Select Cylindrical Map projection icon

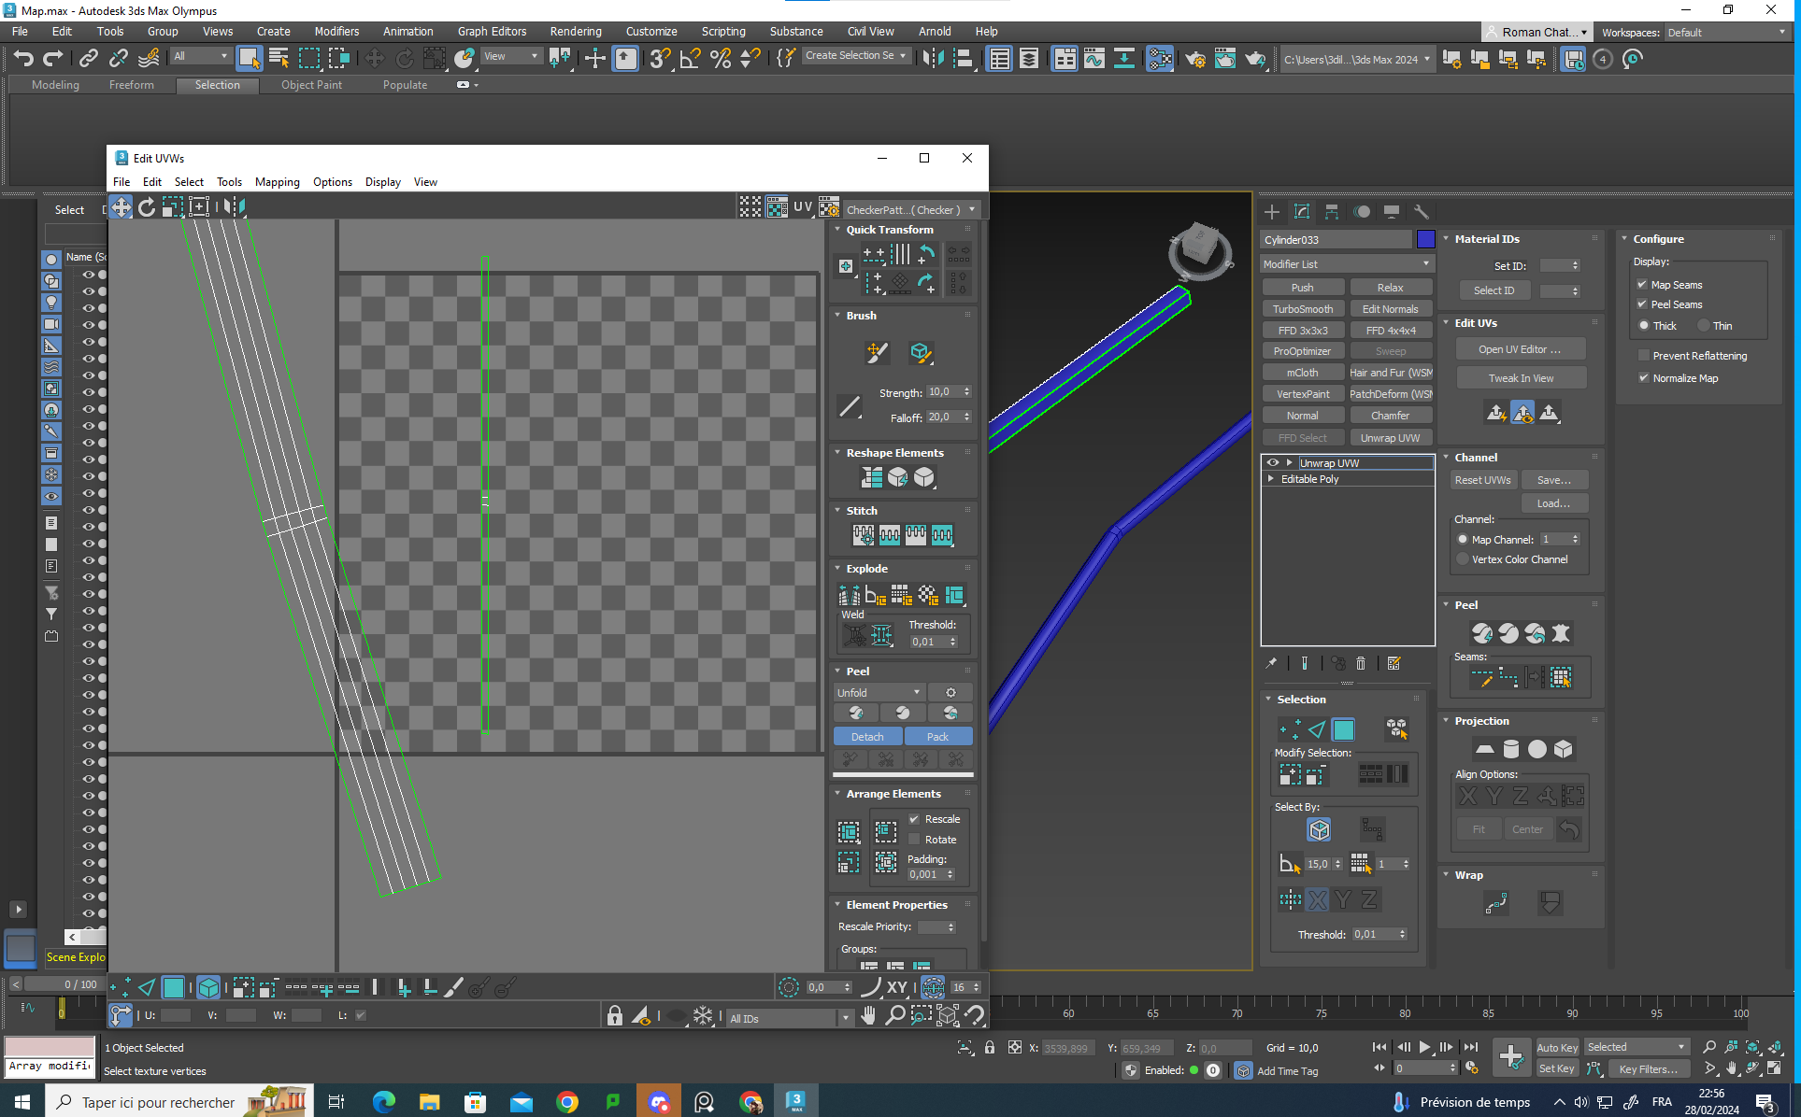point(1511,749)
